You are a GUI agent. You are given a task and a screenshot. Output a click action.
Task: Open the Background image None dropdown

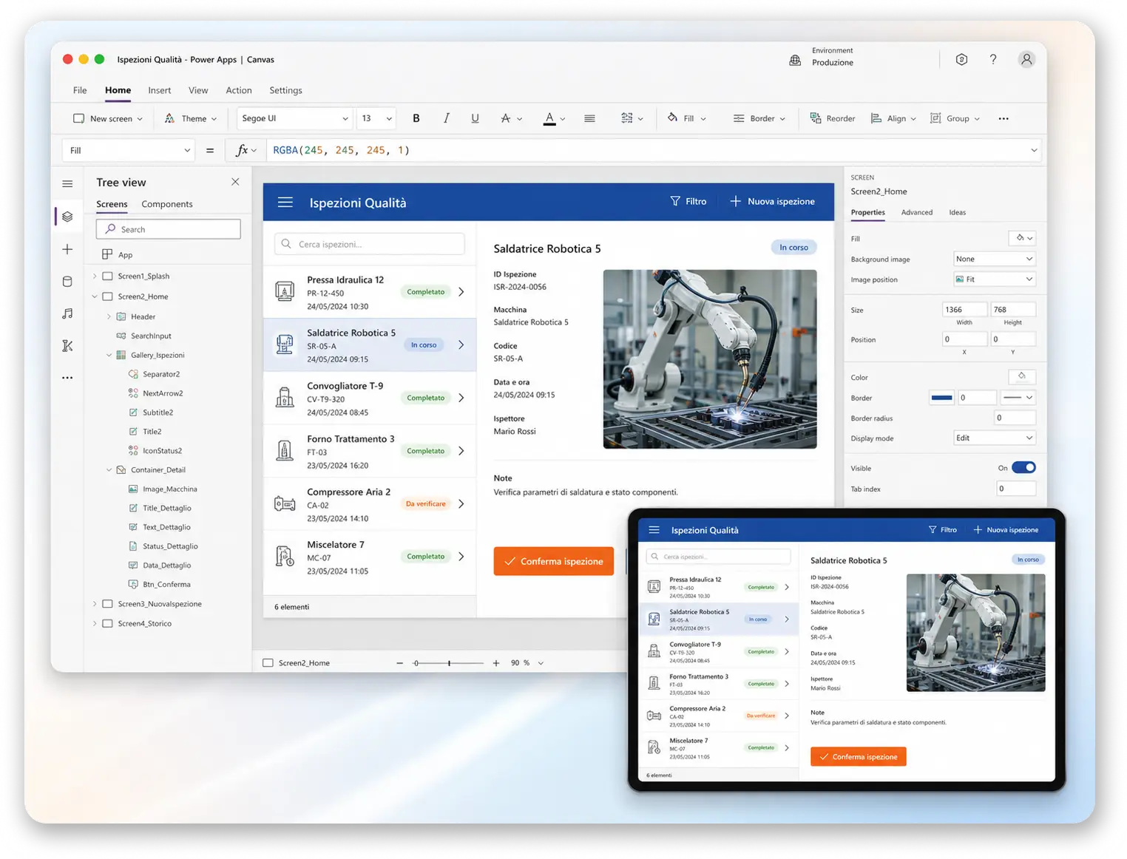tap(994, 259)
